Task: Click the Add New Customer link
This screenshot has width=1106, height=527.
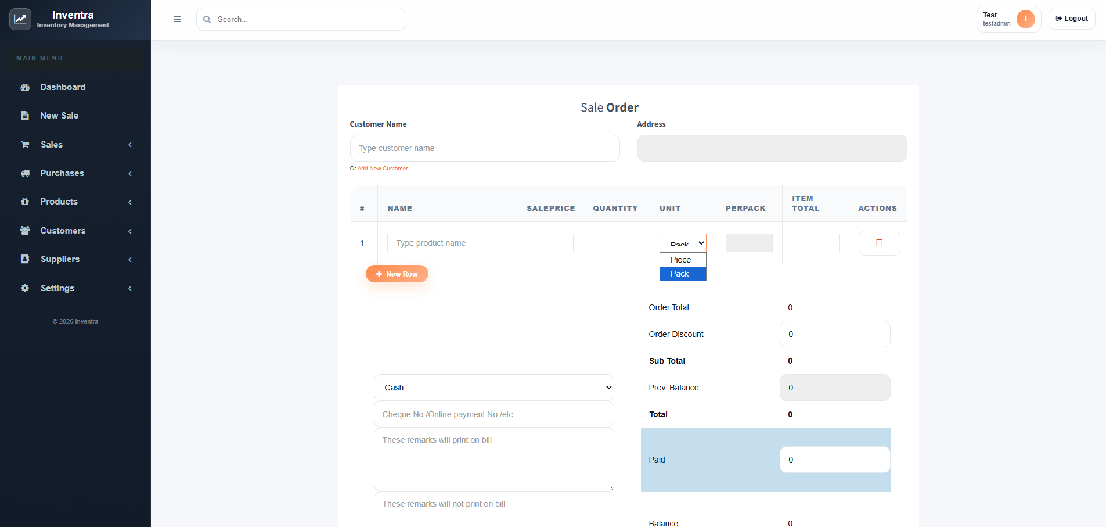Action: [383, 169]
